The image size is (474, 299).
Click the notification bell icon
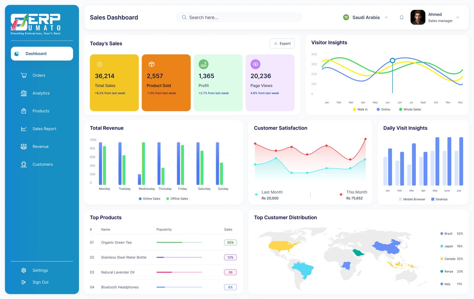tap(401, 18)
